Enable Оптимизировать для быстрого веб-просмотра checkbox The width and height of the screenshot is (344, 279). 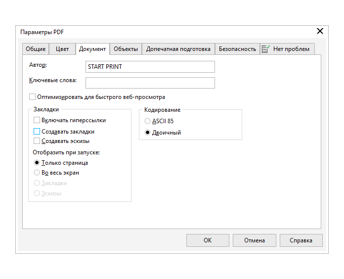33,97
